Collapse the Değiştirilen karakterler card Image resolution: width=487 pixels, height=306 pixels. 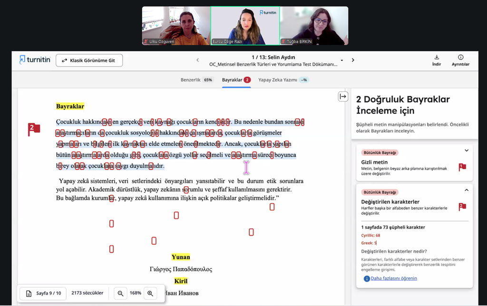point(467,190)
